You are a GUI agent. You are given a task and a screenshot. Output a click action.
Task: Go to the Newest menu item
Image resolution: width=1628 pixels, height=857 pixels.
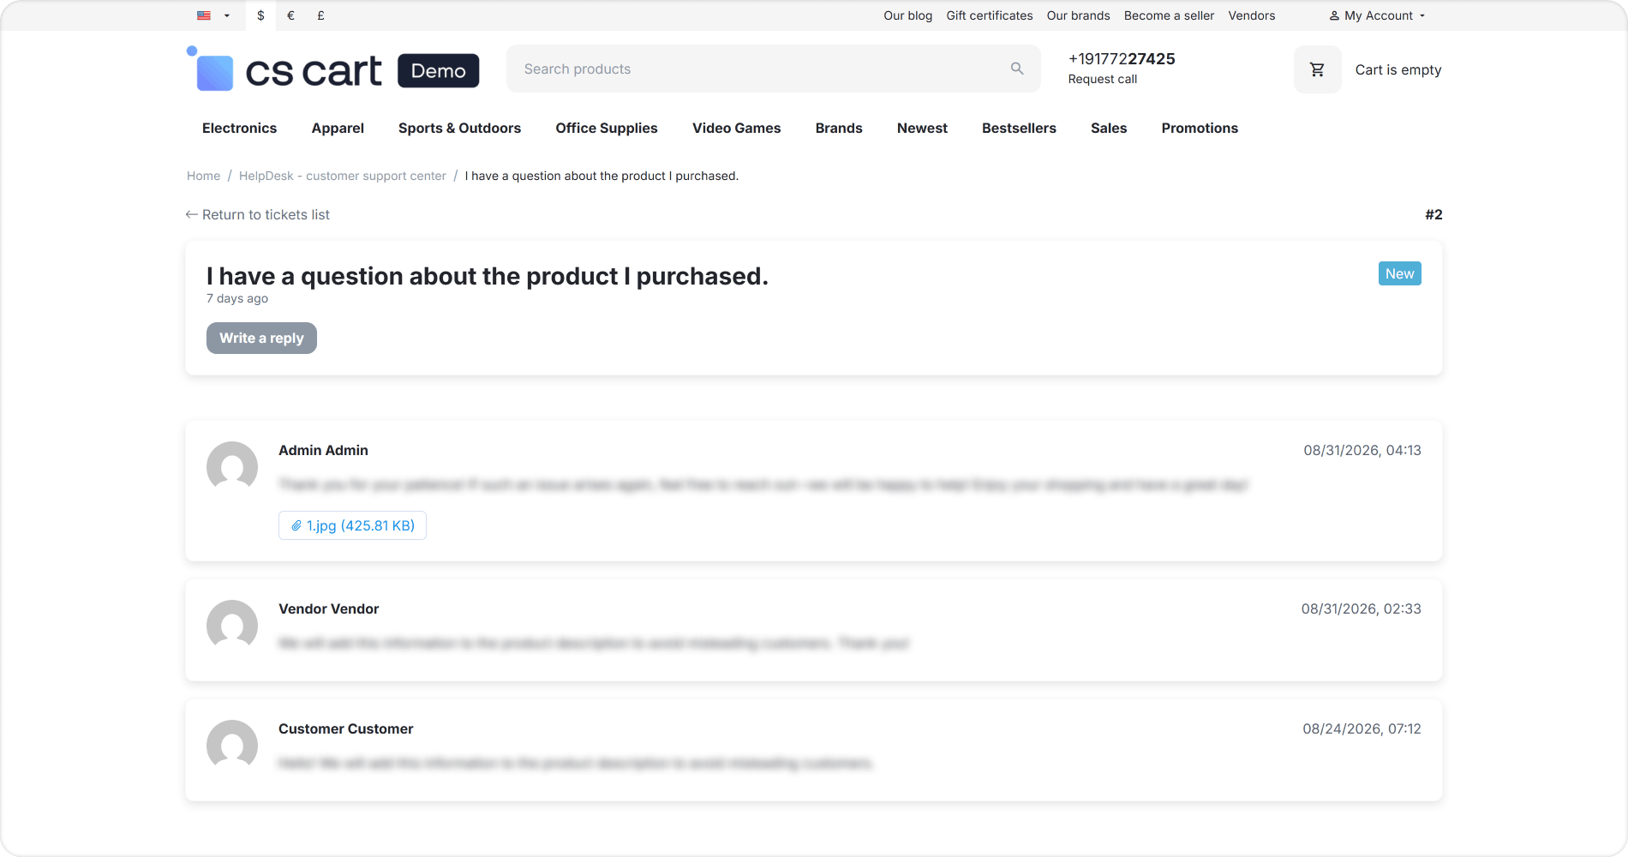point(922,128)
